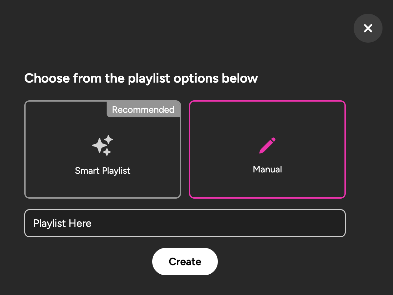Click the pencil tip in Manual card
393x295 pixels.
click(x=261, y=151)
